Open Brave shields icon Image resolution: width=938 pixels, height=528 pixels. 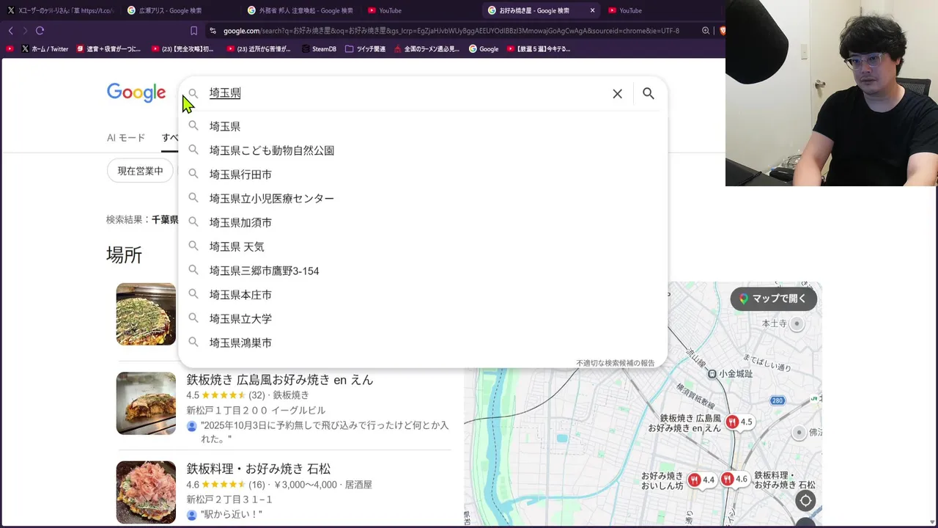click(x=722, y=31)
